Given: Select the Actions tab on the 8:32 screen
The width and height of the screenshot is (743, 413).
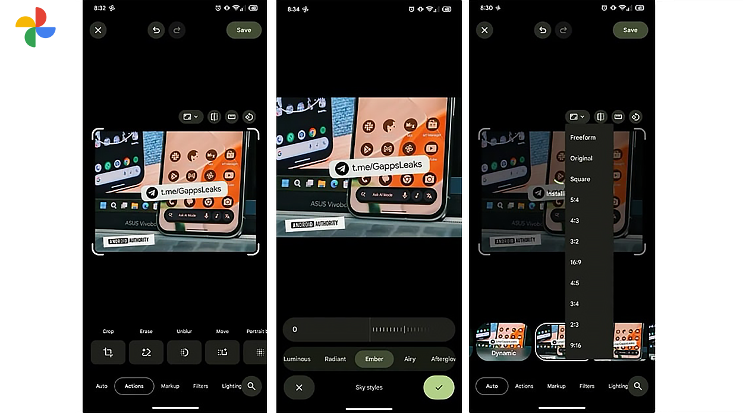Looking at the screenshot, I should (x=134, y=386).
